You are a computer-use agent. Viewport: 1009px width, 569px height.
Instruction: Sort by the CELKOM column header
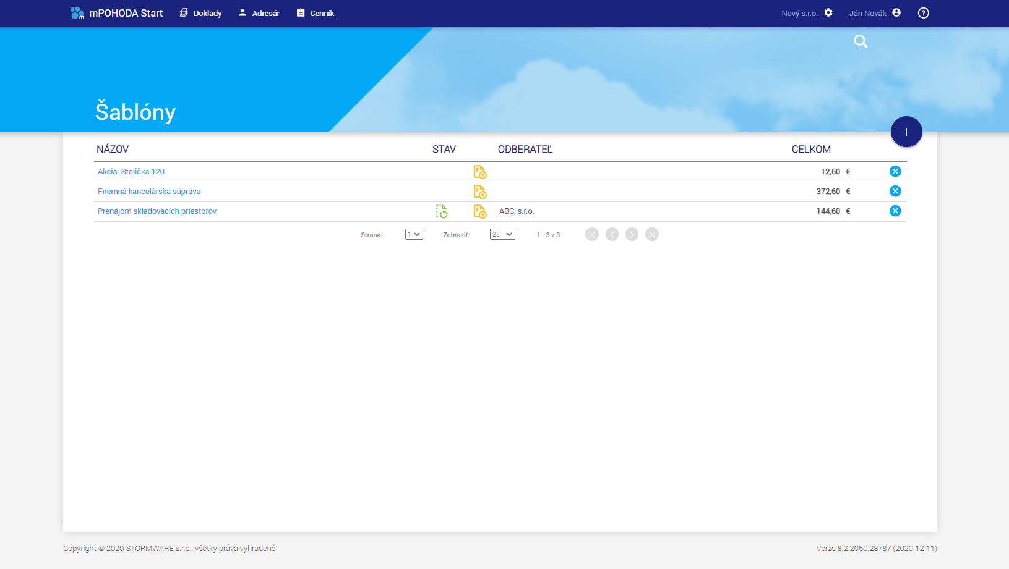pos(811,150)
